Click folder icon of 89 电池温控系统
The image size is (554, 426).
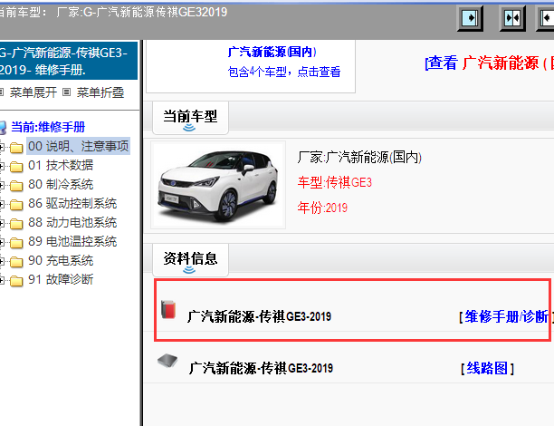(16, 242)
